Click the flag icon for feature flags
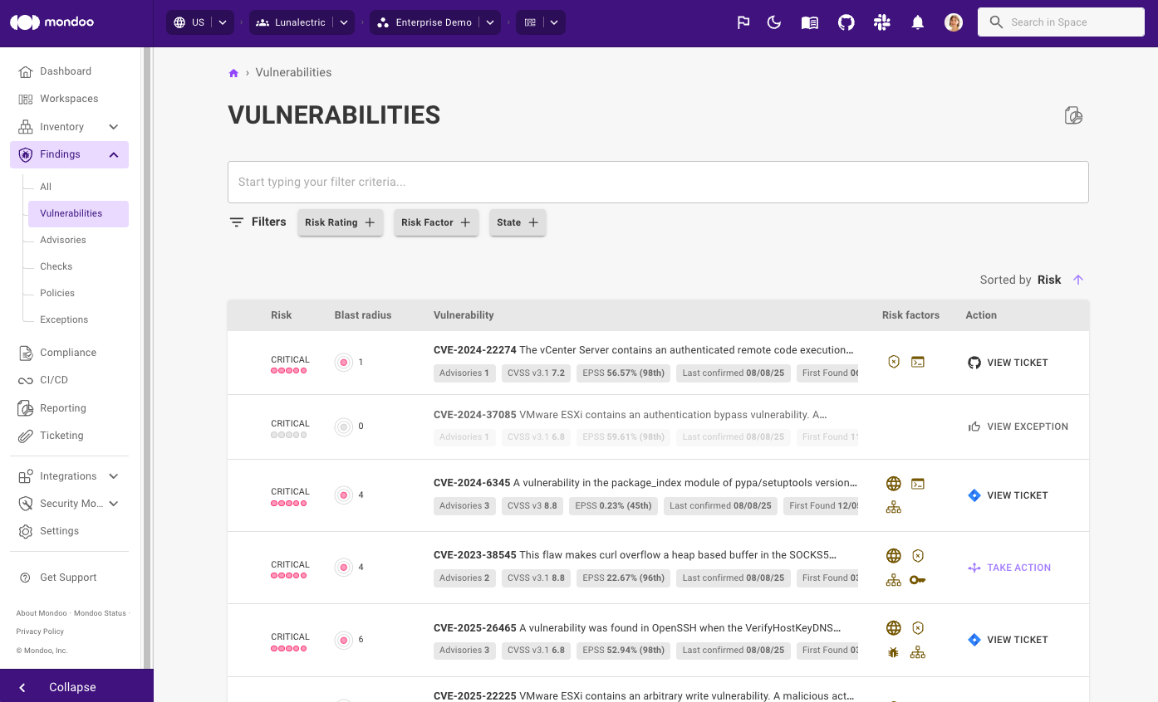1158x702 pixels. pos(743,22)
